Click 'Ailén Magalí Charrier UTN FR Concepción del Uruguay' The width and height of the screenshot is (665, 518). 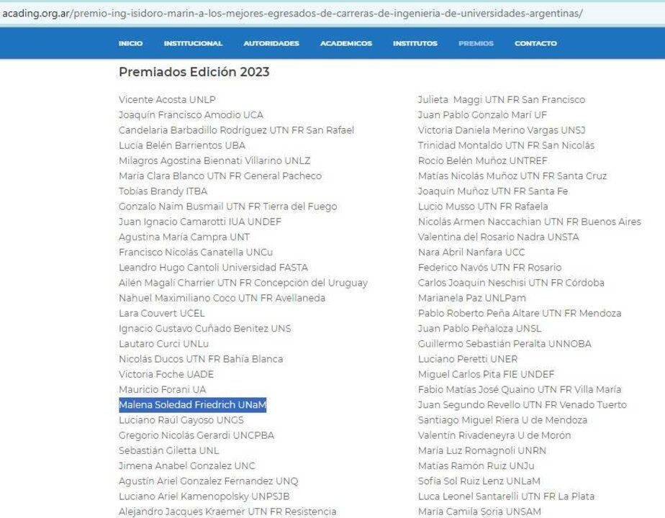click(243, 283)
